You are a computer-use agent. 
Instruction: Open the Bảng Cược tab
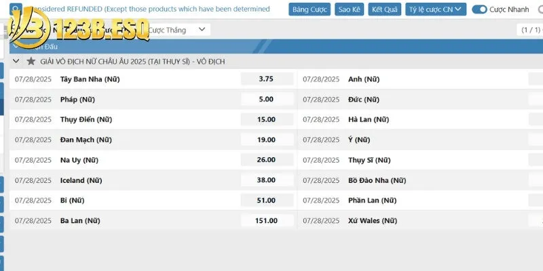[309, 9]
